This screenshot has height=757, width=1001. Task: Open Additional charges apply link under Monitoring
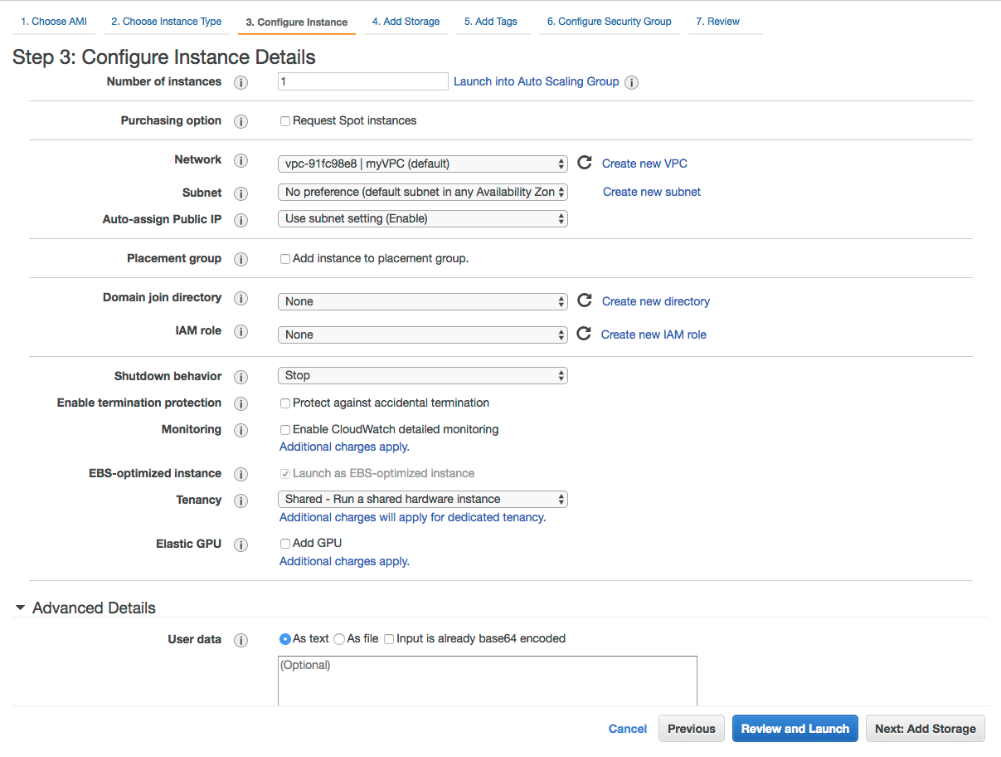[344, 447]
